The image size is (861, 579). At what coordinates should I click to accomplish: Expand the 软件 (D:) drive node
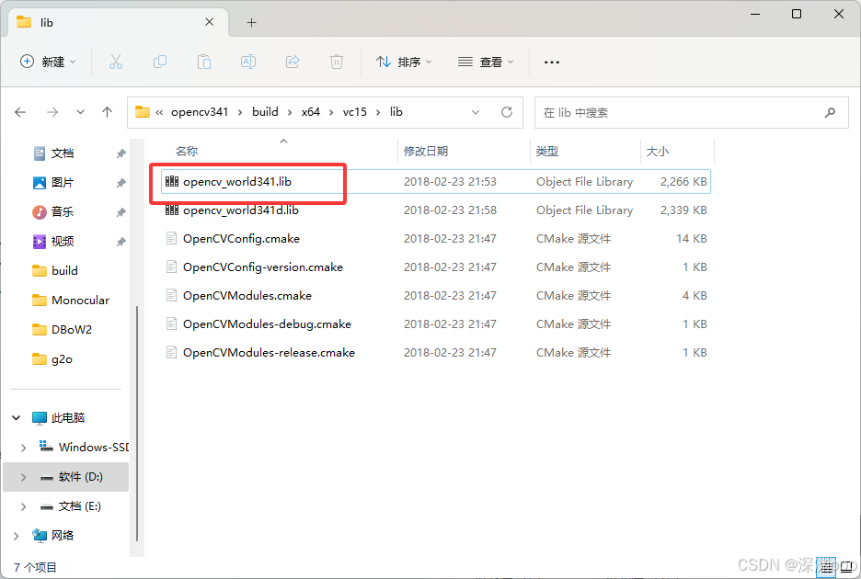23,477
